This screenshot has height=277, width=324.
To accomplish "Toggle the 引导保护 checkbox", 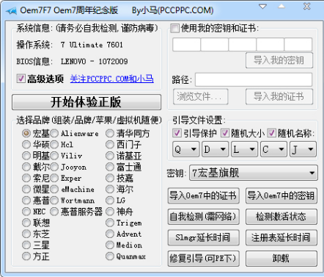I will [177, 133].
